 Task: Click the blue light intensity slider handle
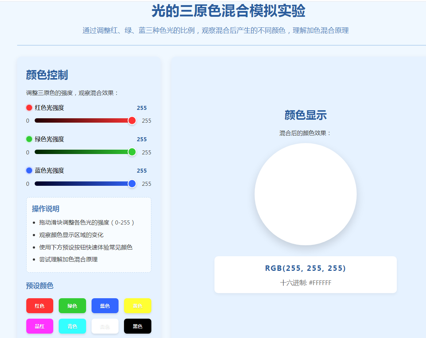[132, 184]
